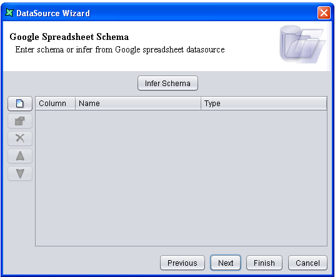Click the Infer Schema button
Viewport: 335px width, 277px height.
[x=167, y=83]
